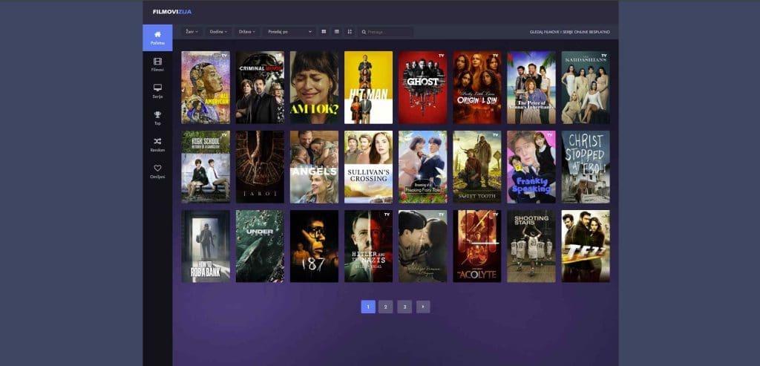This screenshot has width=760, height=366.
Task: Expand the Žanr filter dropdown
Action: point(192,32)
